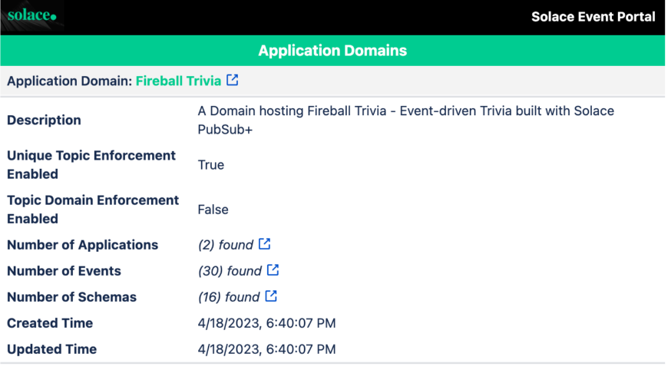Click the False value for Topic Domain Enforcement
Viewport: 668px width, 380px height.
[213, 210]
